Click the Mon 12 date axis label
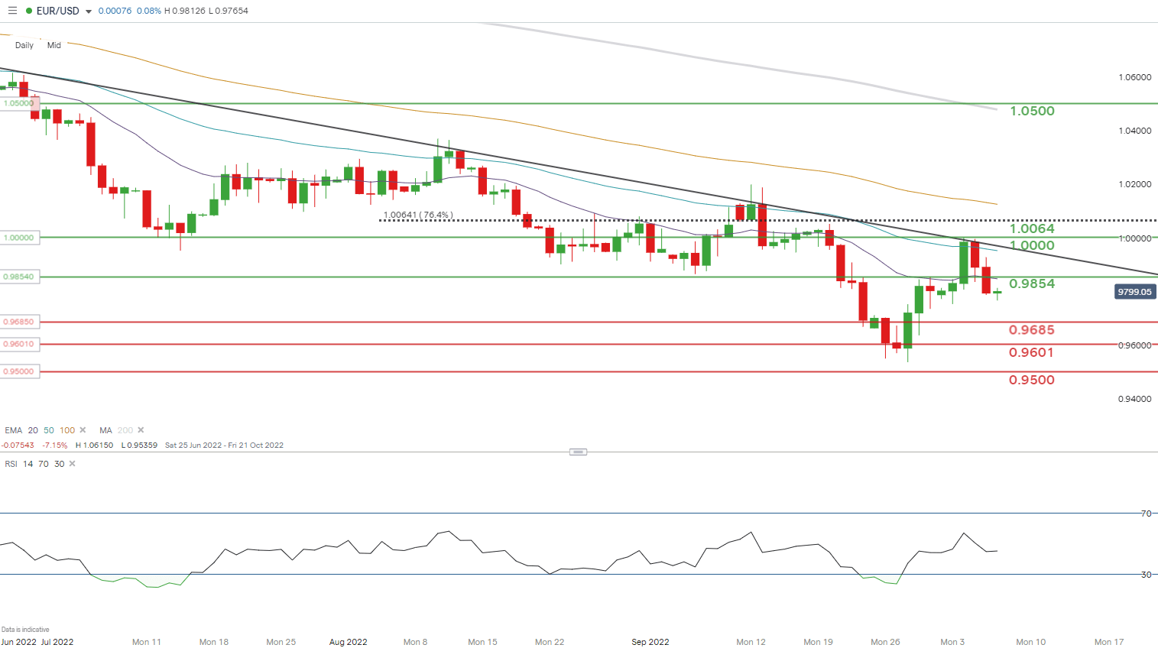The height and width of the screenshot is (648, 1158). pos(751,642)
